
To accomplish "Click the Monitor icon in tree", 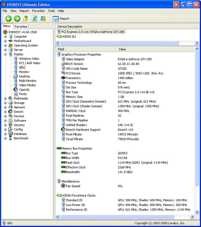I will click(x=16, y=72).
